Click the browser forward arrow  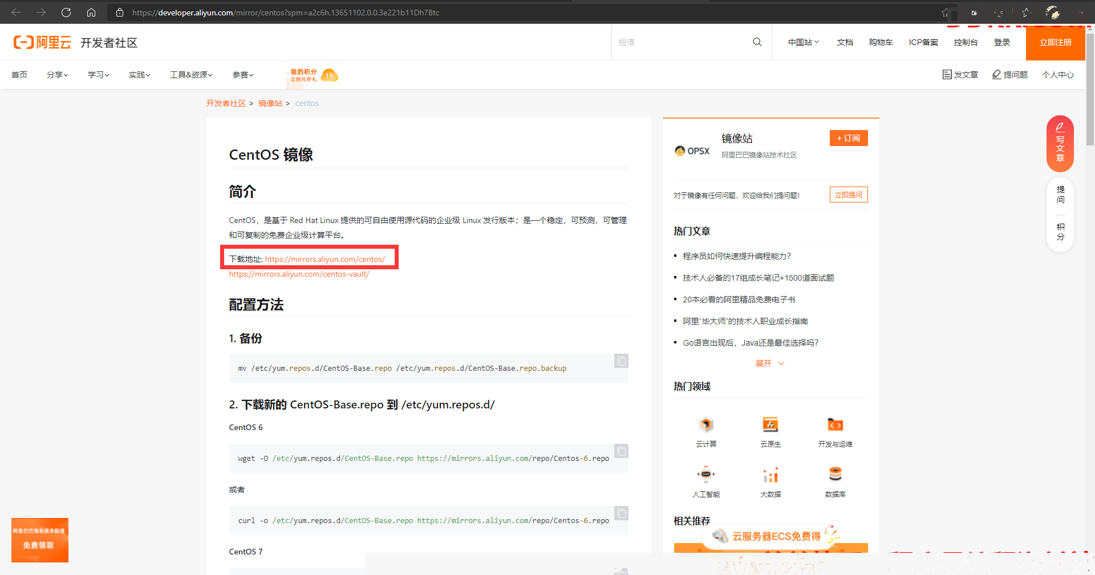pos(41,12)
